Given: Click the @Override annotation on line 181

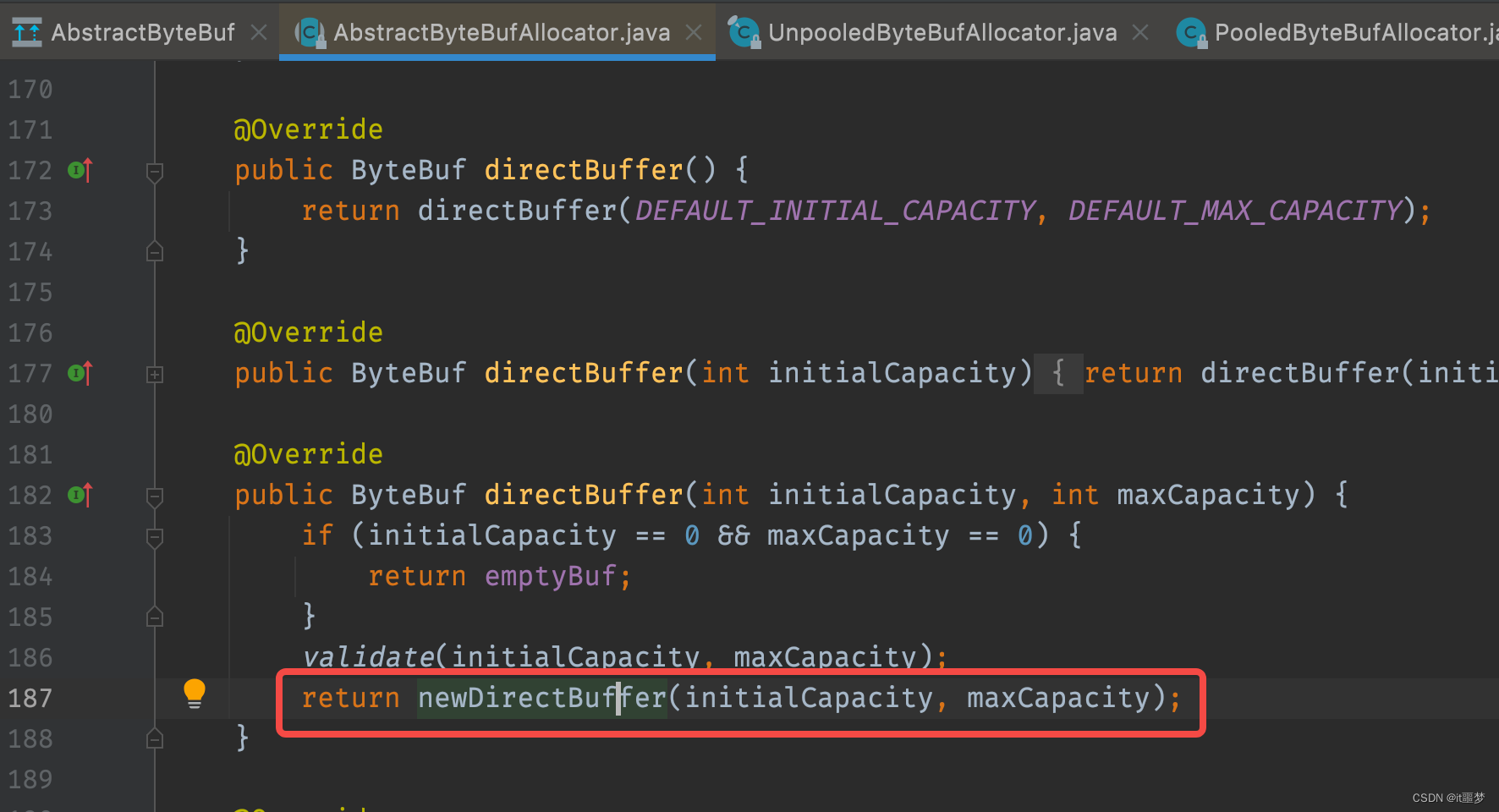Looking at the screenshot, I should [309, 454].
